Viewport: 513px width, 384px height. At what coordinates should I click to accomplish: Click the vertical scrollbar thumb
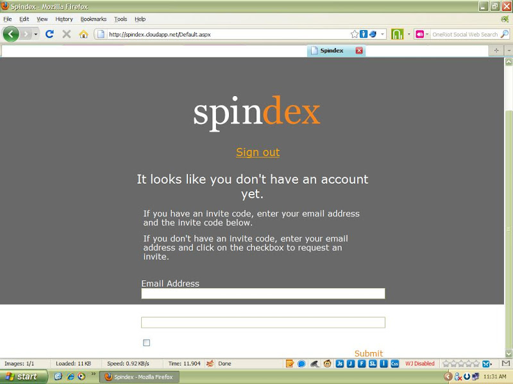509,230
